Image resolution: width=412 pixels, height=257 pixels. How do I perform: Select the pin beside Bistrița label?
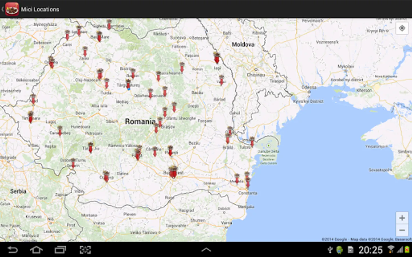pos(133,74)
